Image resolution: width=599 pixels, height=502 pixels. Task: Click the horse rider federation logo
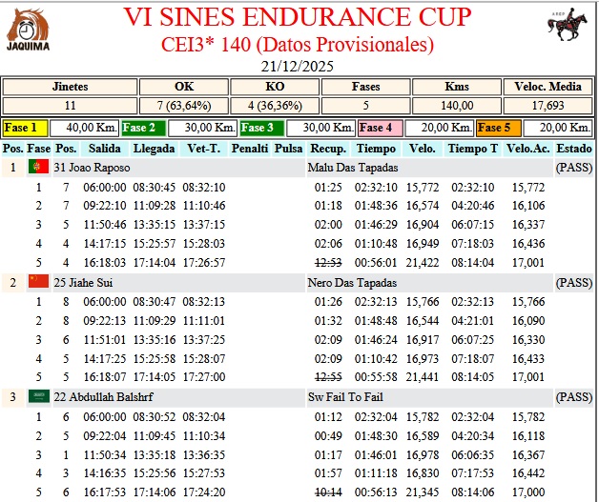coord(568,29)
